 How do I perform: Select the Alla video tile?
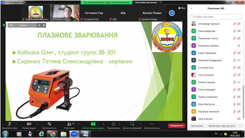[x=123, y=13]
